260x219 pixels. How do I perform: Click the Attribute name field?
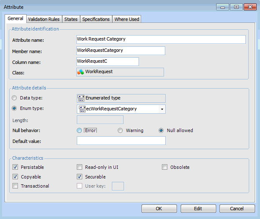pos(161,40)
